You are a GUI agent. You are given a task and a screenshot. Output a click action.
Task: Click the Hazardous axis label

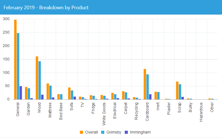coord(201,112)
